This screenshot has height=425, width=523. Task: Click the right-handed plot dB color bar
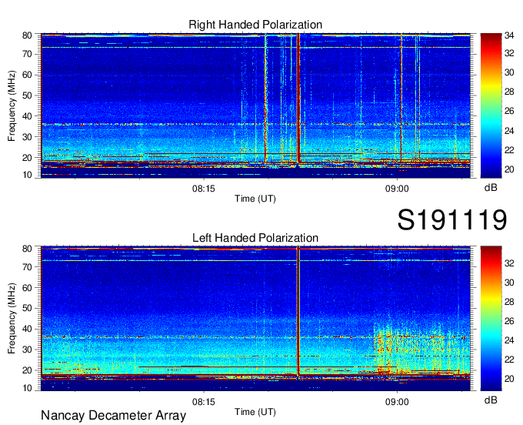coord(491,105)
